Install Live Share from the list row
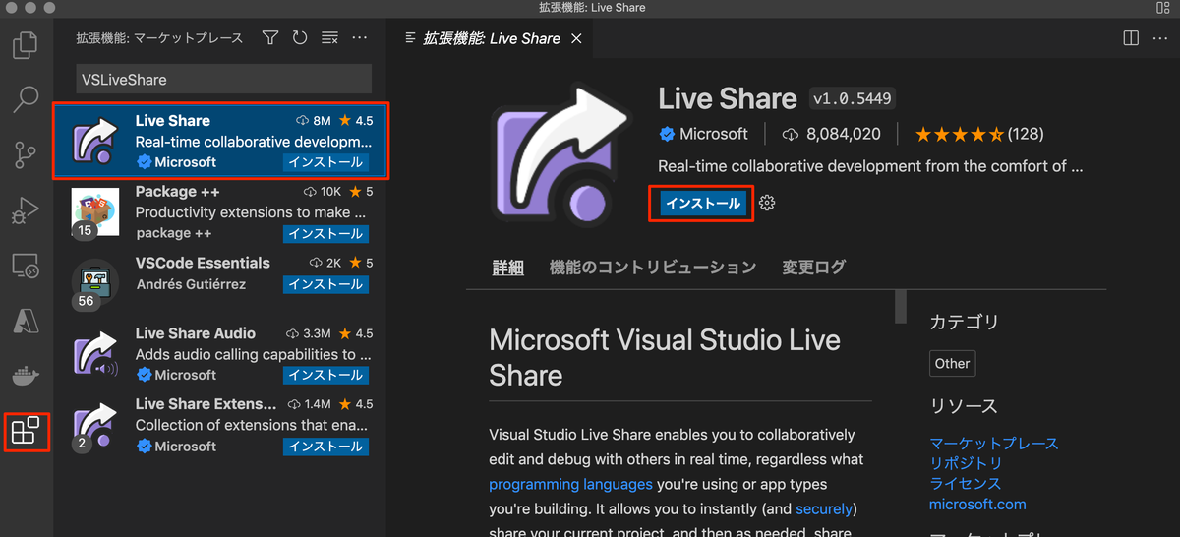The width and height of the screenshot is (1180, 537). pos(325,162)
